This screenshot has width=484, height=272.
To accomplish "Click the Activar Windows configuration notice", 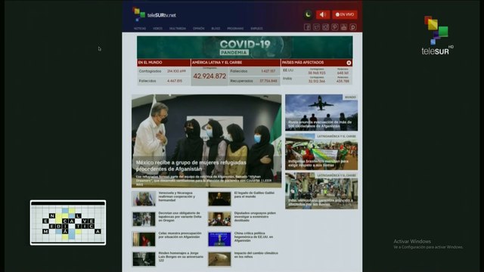I will pos(428,244).
